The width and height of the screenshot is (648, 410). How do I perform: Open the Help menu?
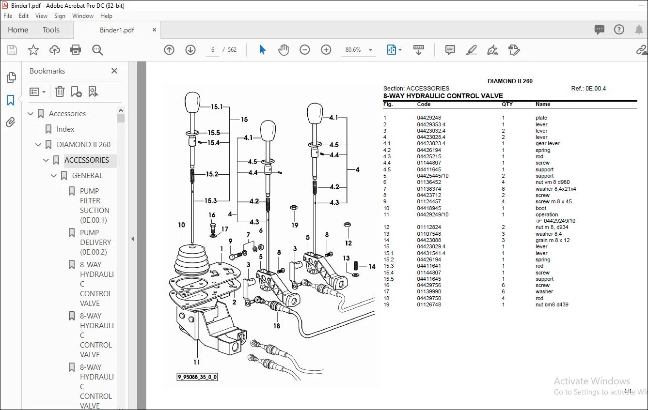tap(106, 16)
